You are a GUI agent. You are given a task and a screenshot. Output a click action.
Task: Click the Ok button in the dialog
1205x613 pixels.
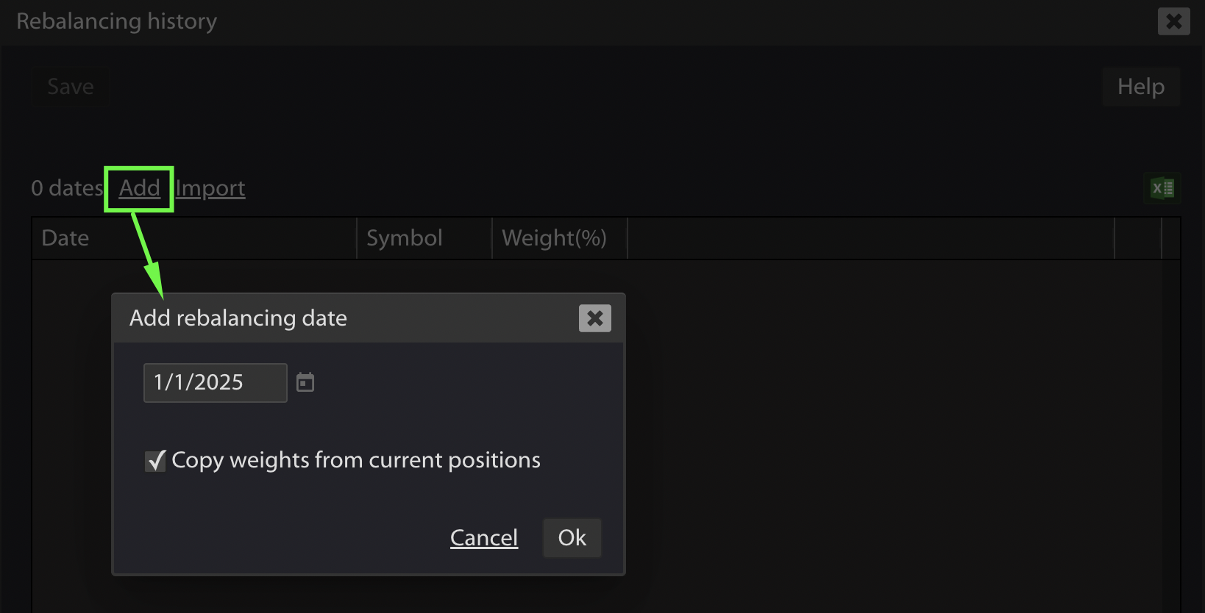pyautogui.click(x=572, y=537)
